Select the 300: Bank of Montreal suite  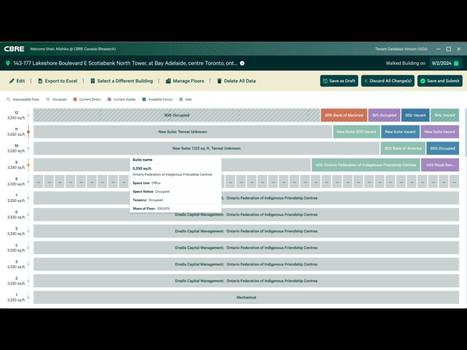pos(344,115)
